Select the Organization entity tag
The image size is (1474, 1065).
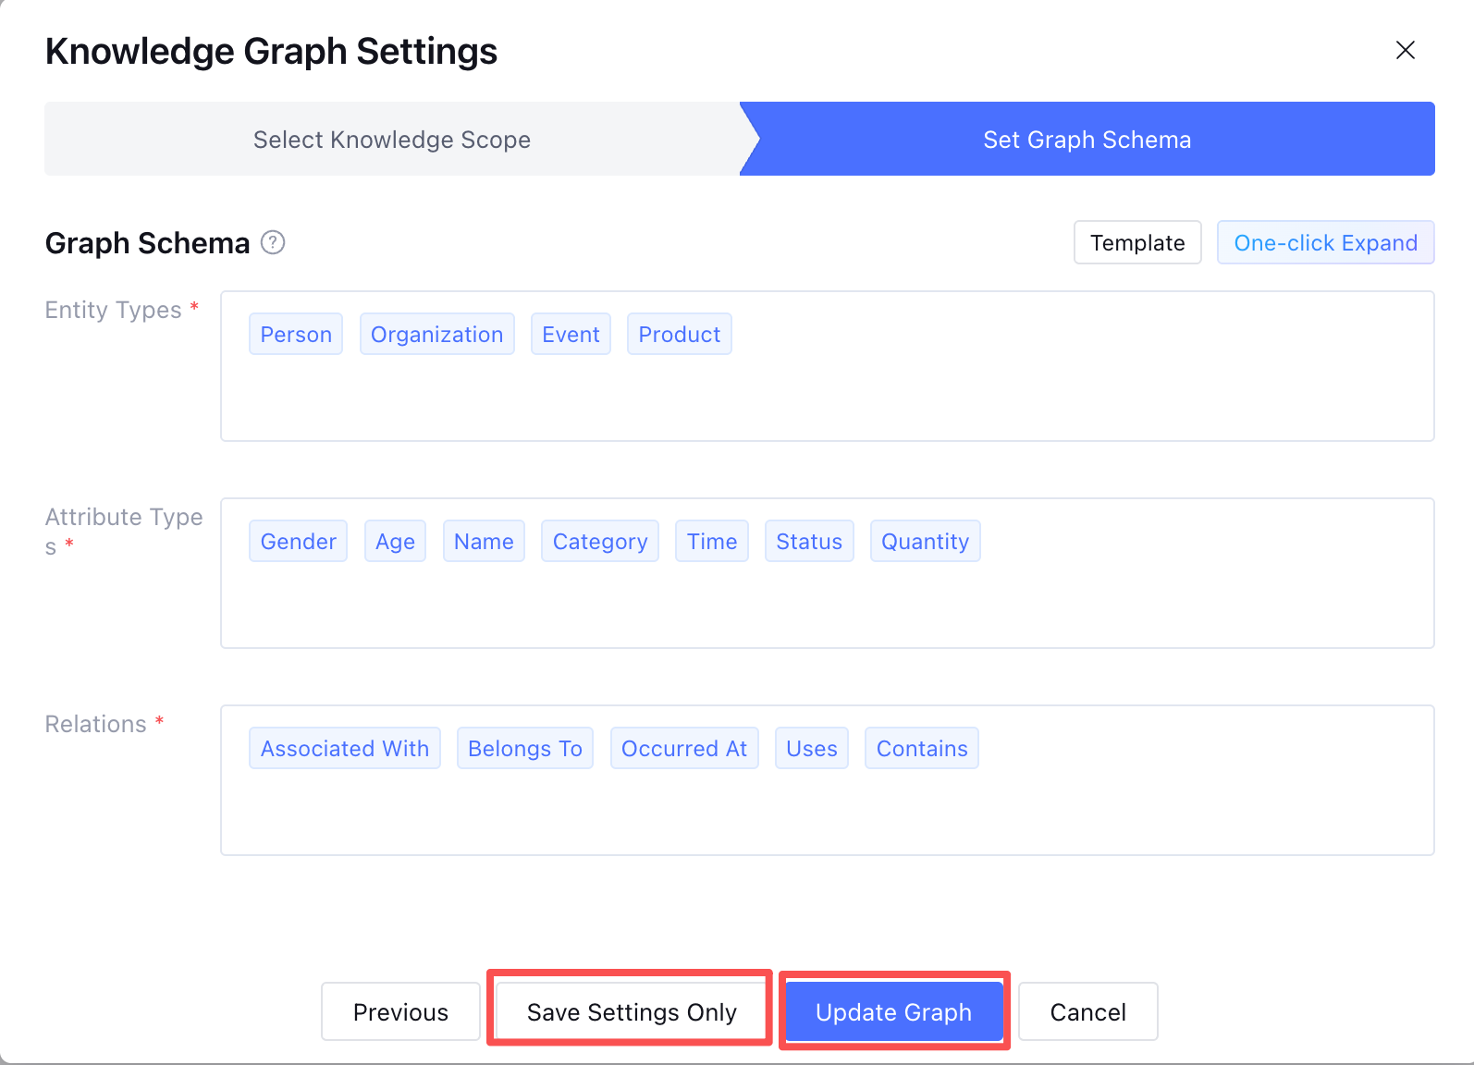click(x=436, y=335)
